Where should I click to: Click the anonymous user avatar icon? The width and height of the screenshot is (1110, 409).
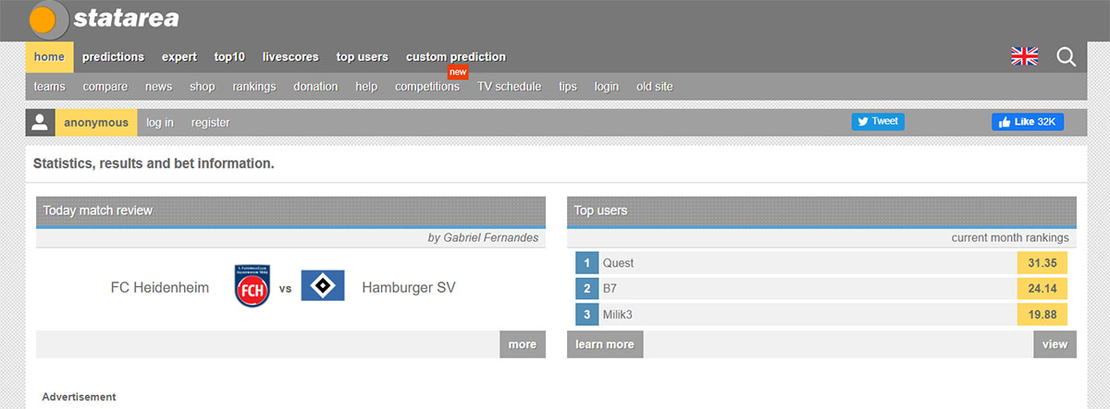pos(40,123)
